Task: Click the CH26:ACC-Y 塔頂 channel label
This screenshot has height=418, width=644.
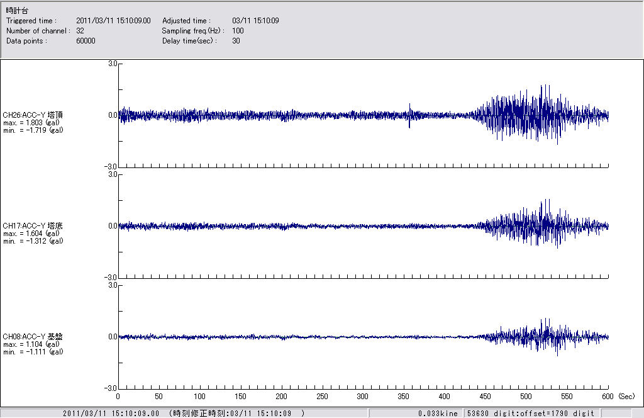Action: [x=33, y=115]
